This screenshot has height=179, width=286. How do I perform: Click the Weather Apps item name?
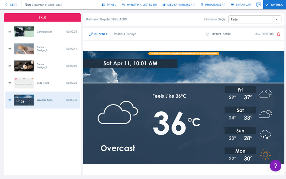click(x=44, y=100)
